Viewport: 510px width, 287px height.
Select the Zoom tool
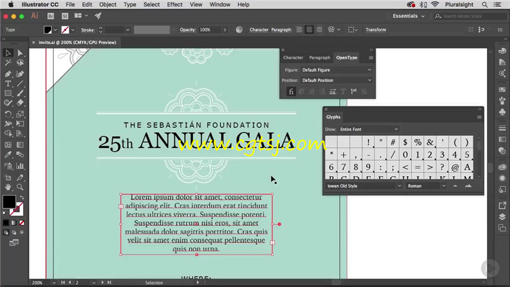click(x=20, y=187)
